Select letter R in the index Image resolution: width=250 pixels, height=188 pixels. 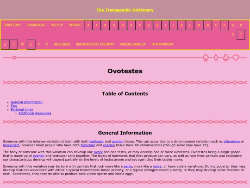click(x=241, y=25)
